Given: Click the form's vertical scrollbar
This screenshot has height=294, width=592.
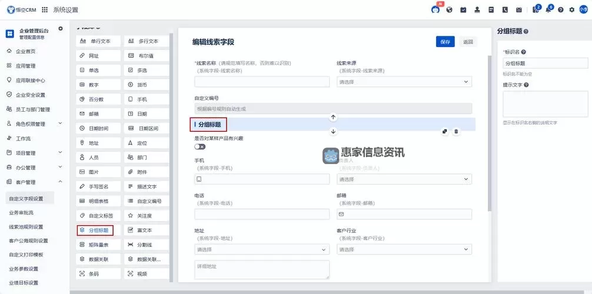Looking at the screenshot, I should click(x=490, y=133).
